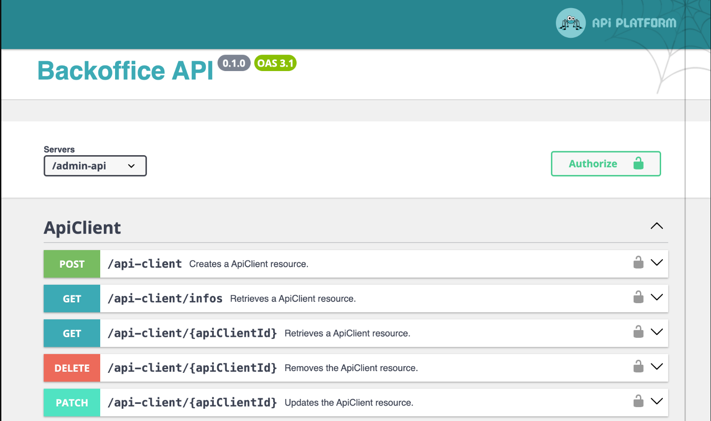Click lock icon on GET /api-client/{apiClientId} row
The width and height of the screenshot is (711, 421).
(638, 331)
